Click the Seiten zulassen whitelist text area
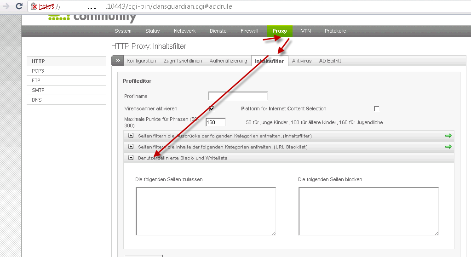 [206, 211]
